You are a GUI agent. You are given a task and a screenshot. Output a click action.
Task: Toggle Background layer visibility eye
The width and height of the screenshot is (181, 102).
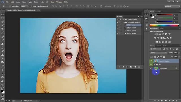(151, 68)
